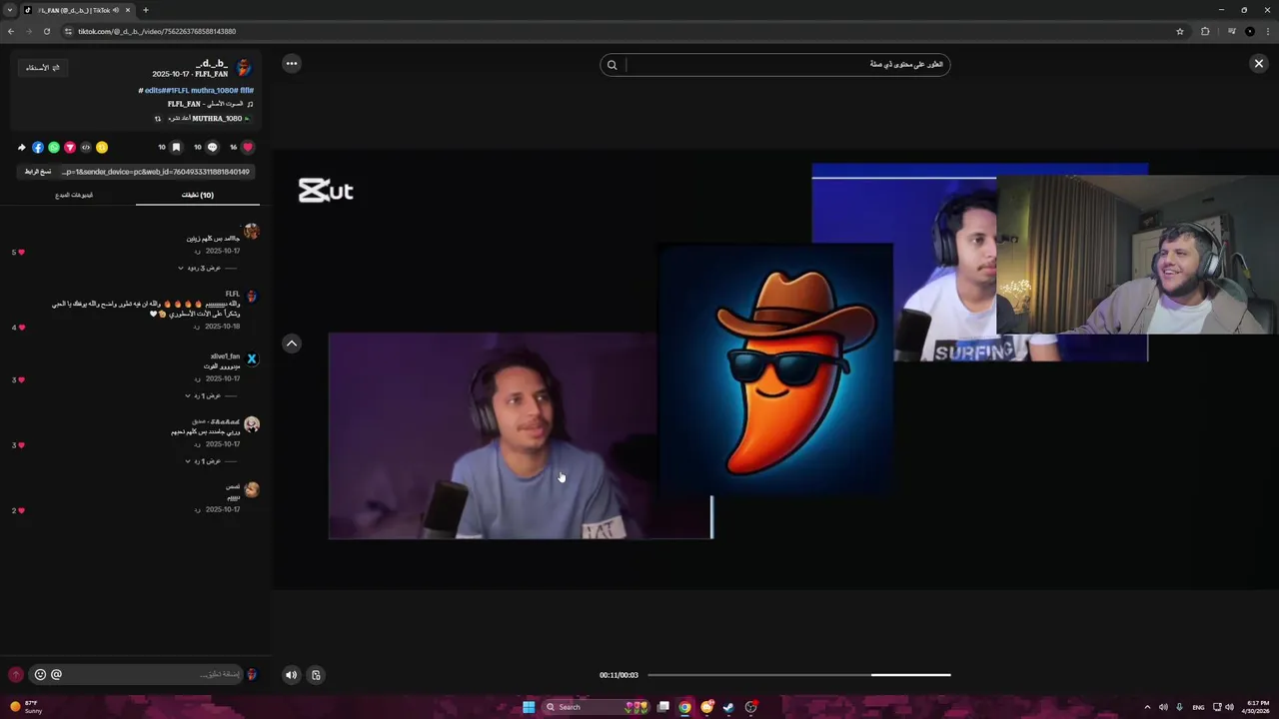Go to previous video with up arrow
This screenshot has height=719, width=1279.
[x=292, y=344]
